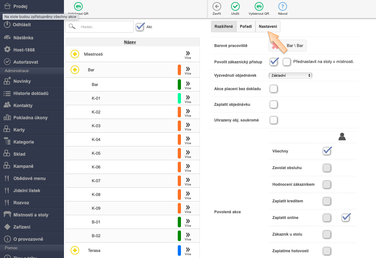Click the teal color marker of K-01
This screenshot has height=258, width=376.
[x=179, y=98]
